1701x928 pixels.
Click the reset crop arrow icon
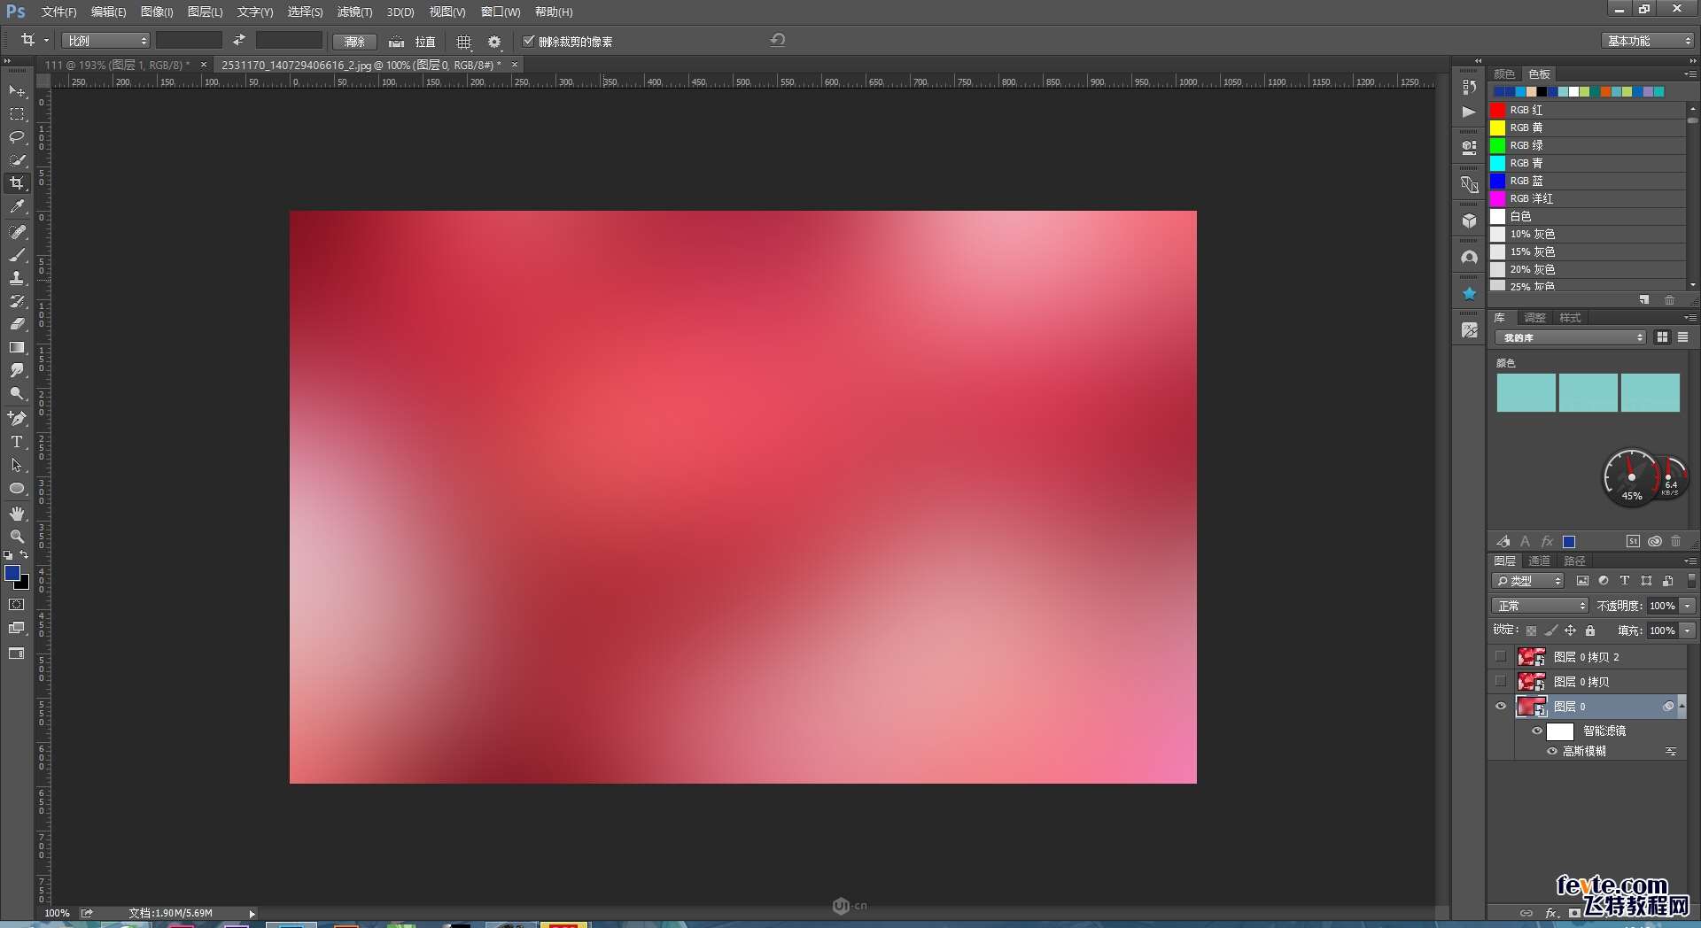(x=778, y=40)
